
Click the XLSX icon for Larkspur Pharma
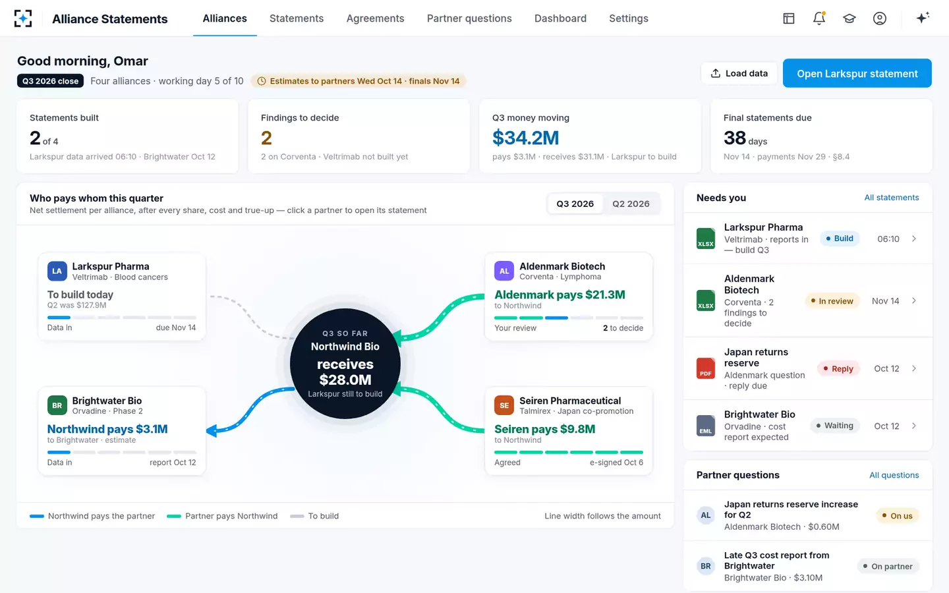(x=706, y=239)
